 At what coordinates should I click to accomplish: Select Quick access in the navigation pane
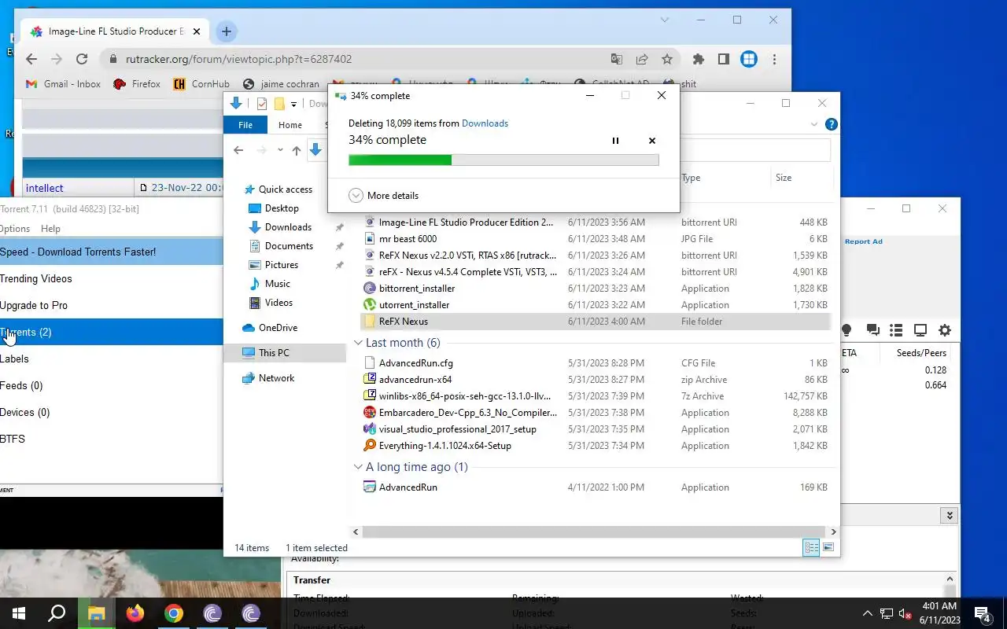278,189
